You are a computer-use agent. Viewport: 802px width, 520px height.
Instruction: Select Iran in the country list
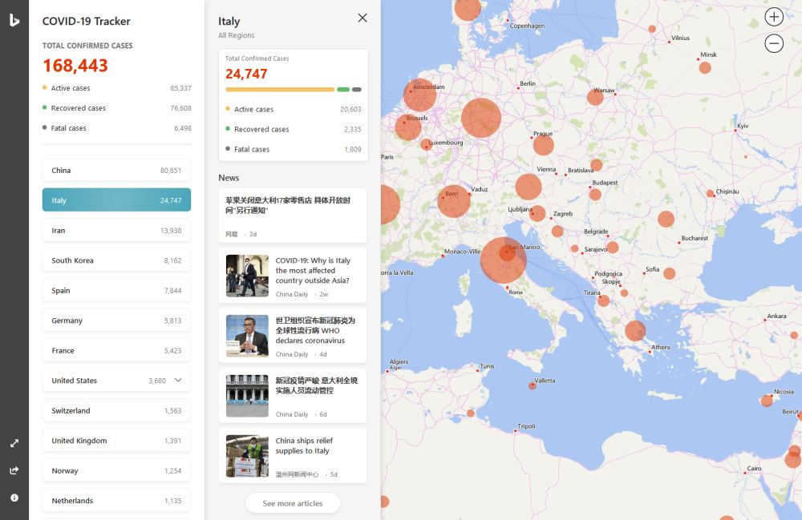[116, 231]
